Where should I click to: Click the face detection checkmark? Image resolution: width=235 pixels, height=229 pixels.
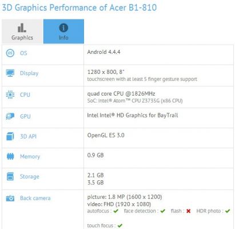[x=162, y=211]
